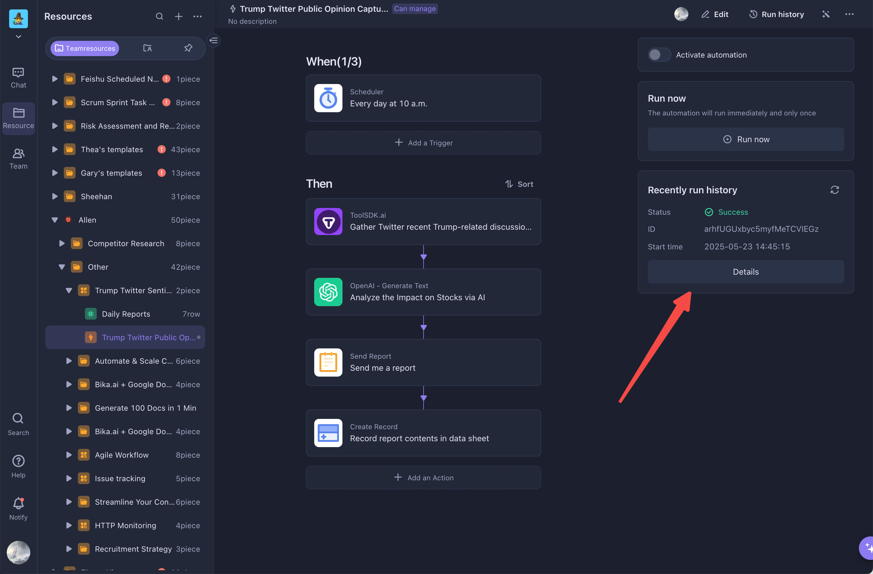Open the header more options ellipsis
873x574 pixels.
coord(849,14)
